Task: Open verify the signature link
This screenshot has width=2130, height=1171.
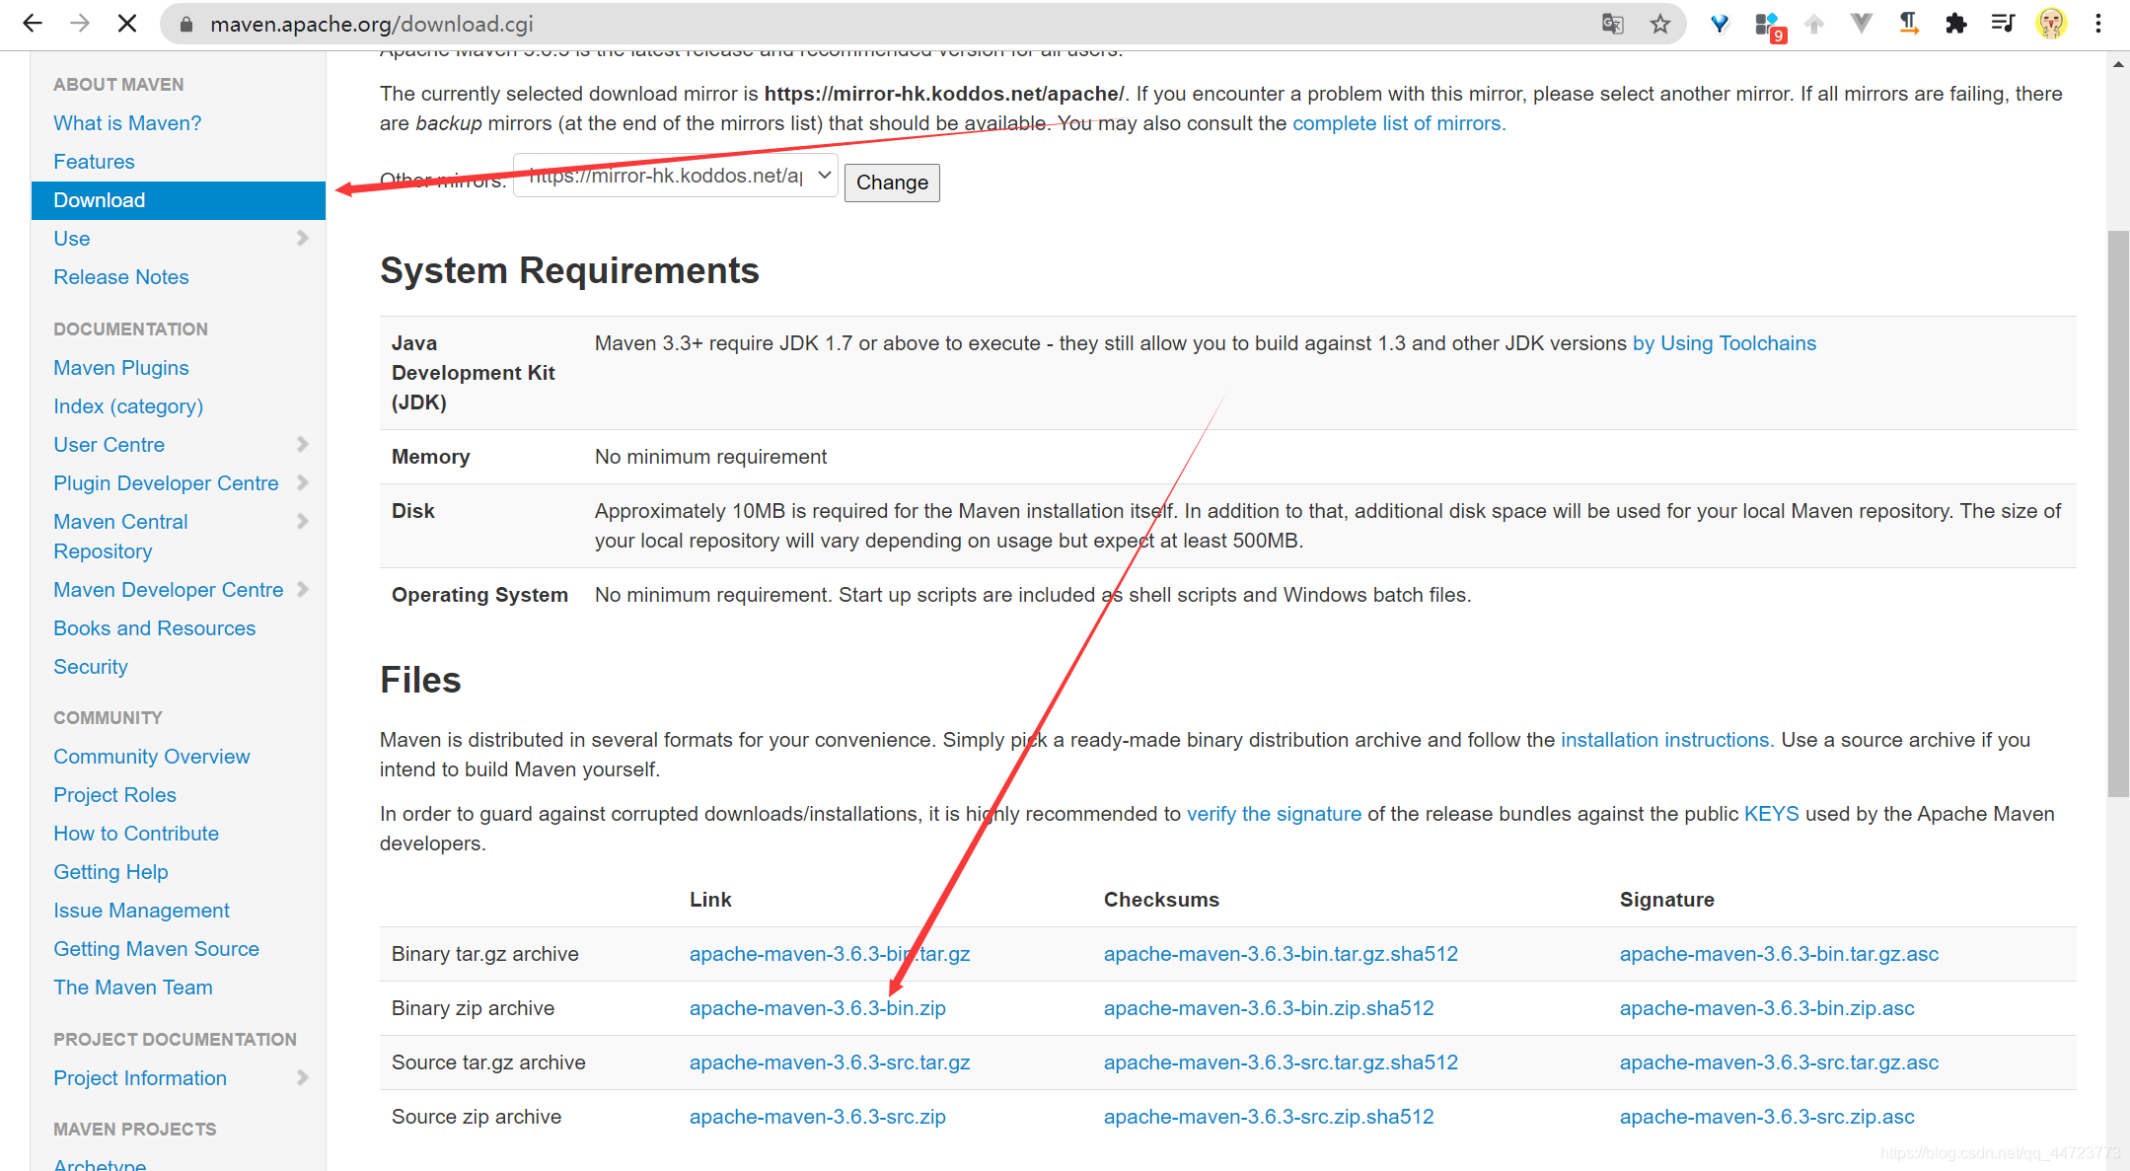Action: (1274, 814)
